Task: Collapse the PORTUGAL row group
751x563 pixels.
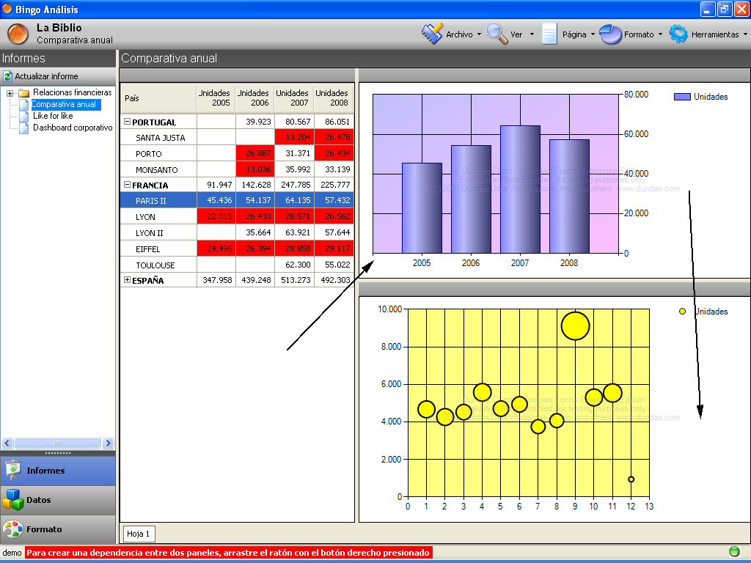Action: [x=127, y=122]
